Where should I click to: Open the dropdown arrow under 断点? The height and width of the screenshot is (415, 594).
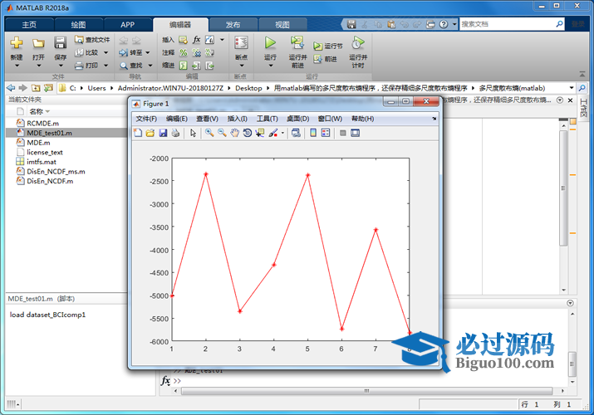[x=241, y=66]
